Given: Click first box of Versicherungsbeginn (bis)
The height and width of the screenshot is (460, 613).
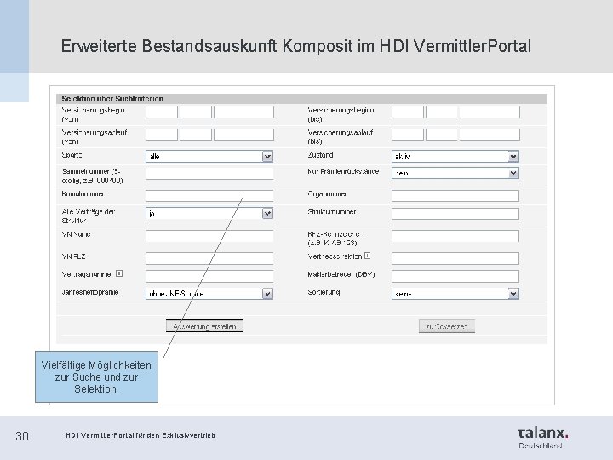Looking at the screenshot, I should coord(408,112).
